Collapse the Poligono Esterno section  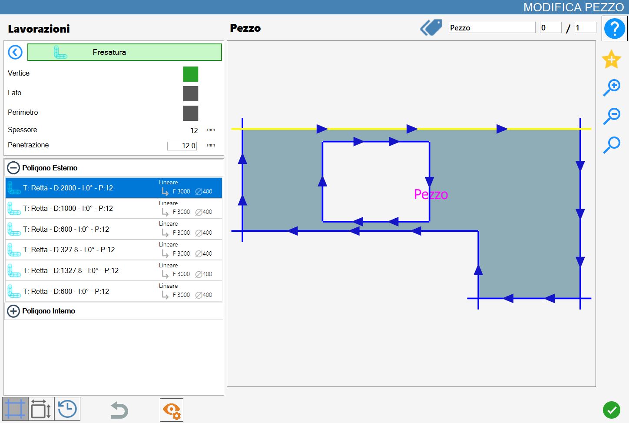(x=13, y=168)
